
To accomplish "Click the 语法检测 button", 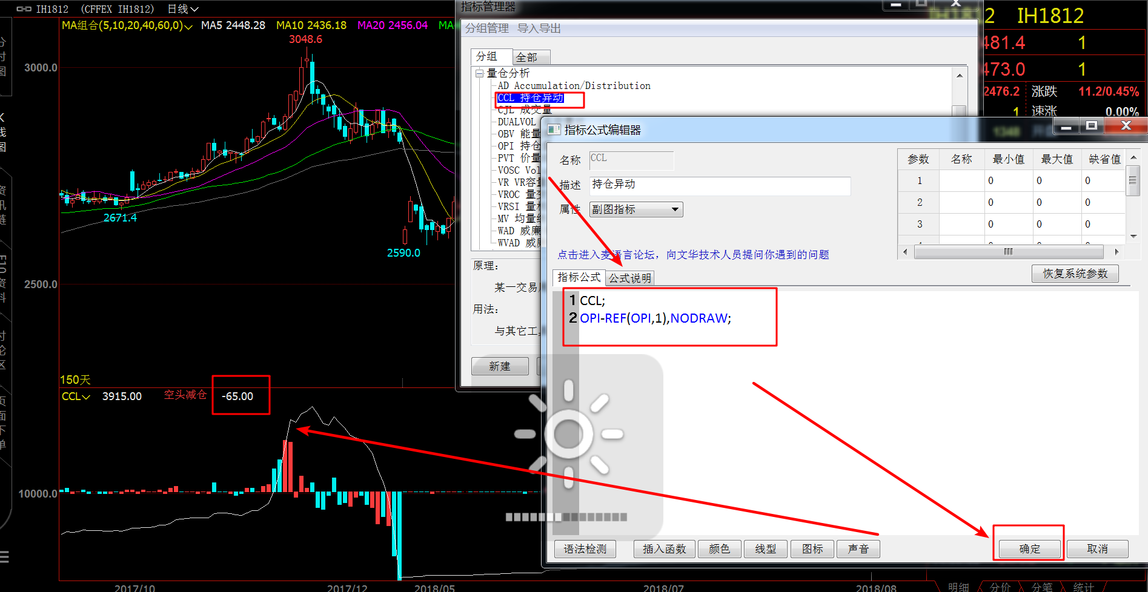I will click(585, 549).
